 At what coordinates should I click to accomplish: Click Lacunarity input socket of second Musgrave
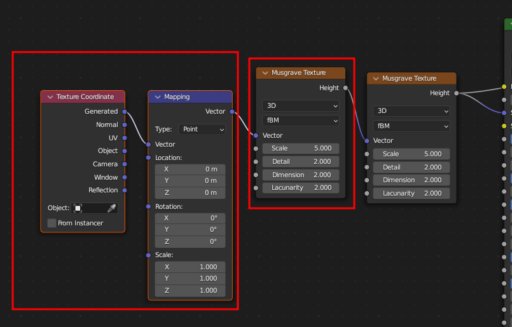(367, 193)
